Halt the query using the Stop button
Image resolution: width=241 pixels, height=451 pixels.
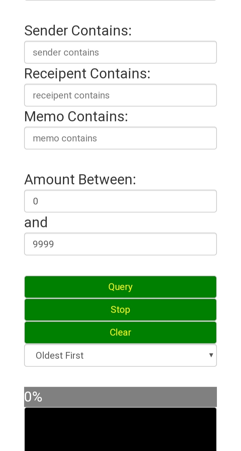click(x=120, y=310)
